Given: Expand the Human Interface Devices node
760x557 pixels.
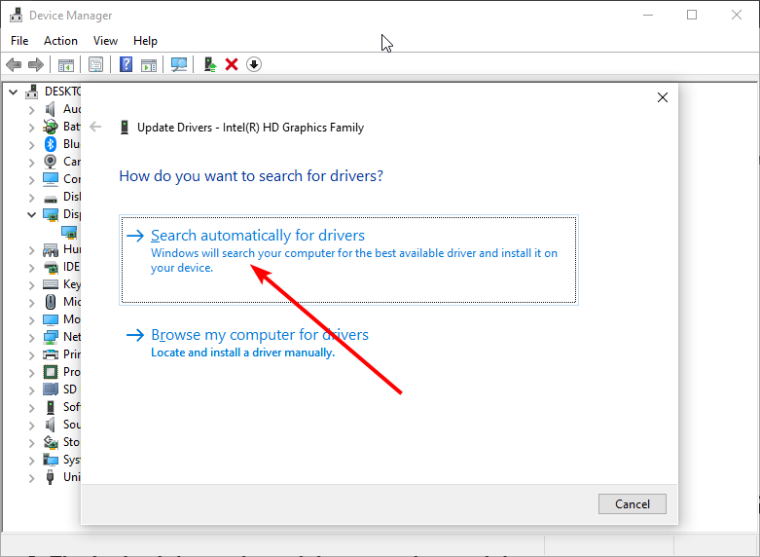Looking at the screenshot, I should 31,250.
